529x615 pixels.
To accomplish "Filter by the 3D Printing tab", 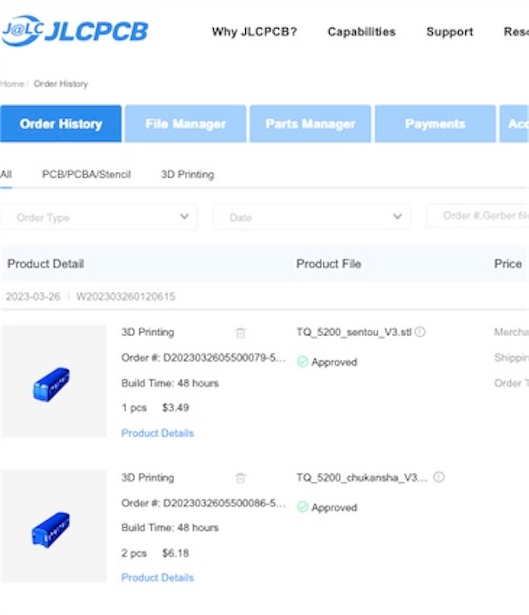I will (x=188, y=174).
